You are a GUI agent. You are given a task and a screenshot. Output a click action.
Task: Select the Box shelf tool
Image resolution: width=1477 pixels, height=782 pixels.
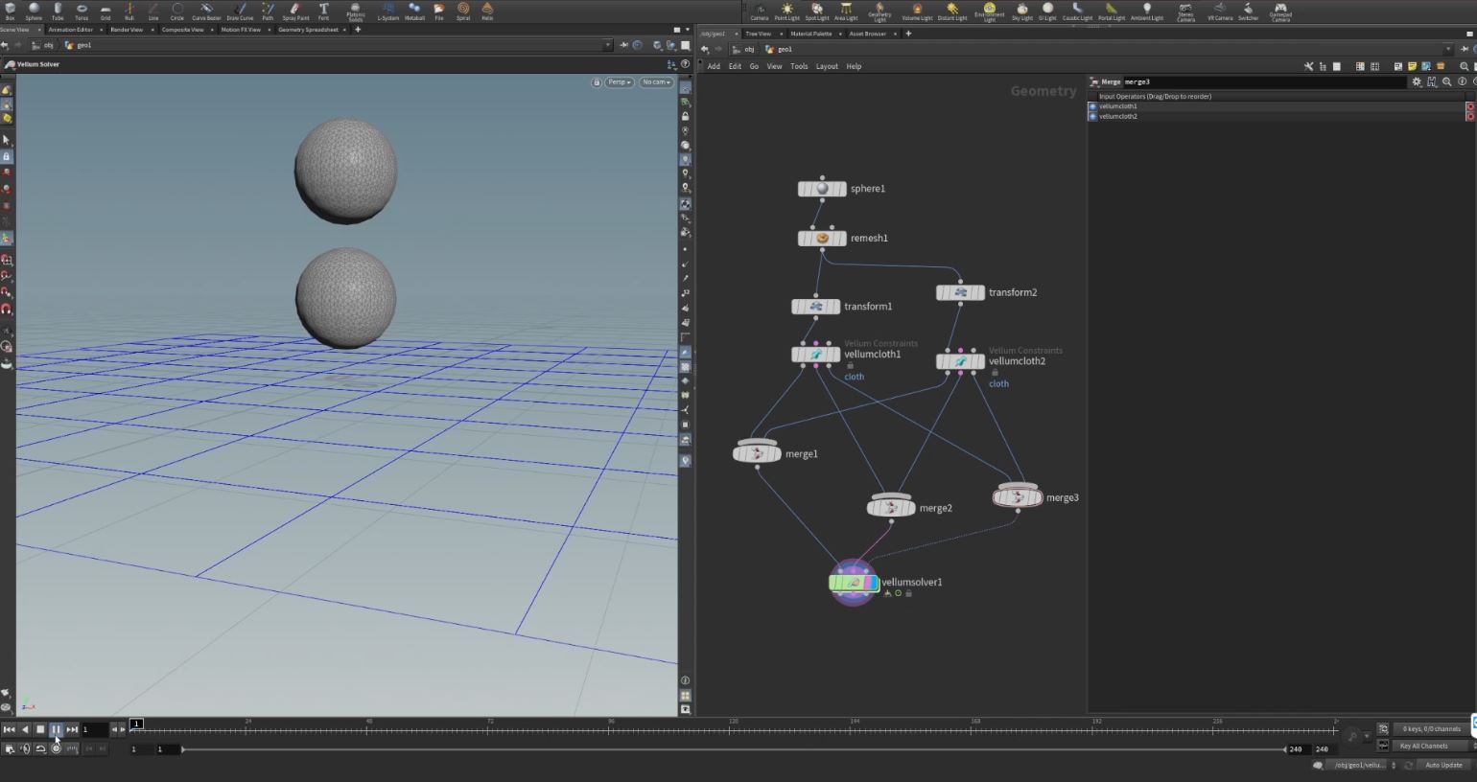(x=10, y=10)
